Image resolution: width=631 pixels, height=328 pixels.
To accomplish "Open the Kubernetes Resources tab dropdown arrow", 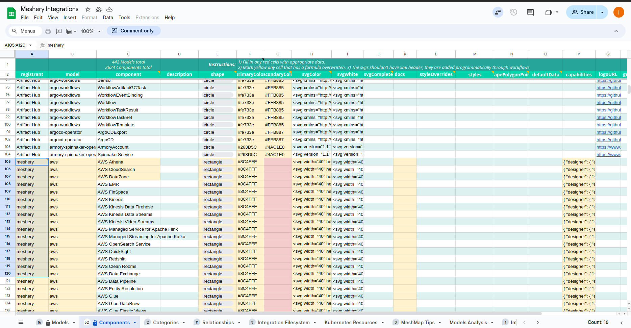I will pyautogui.click(x=383, y=323).
